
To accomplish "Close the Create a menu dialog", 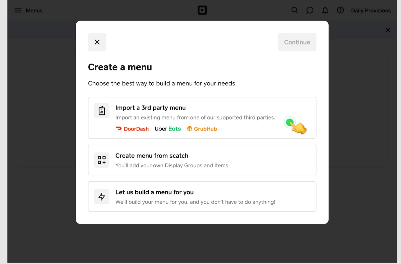I will point(97,42).
